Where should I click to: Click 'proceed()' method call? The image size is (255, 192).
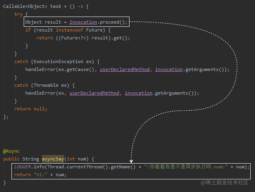pyautogui.click(x=112, y=22)
